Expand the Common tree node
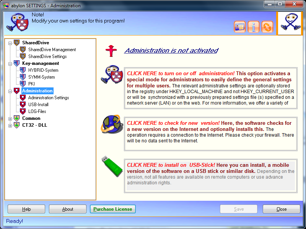The width and height of the screenshot is (306, 229). tap(10, 119)
